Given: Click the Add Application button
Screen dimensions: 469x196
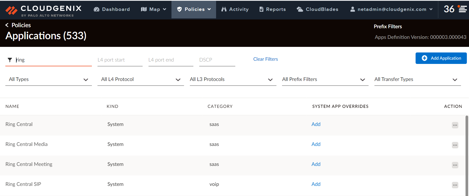Looking at the screenshot, I should [441, 58].
